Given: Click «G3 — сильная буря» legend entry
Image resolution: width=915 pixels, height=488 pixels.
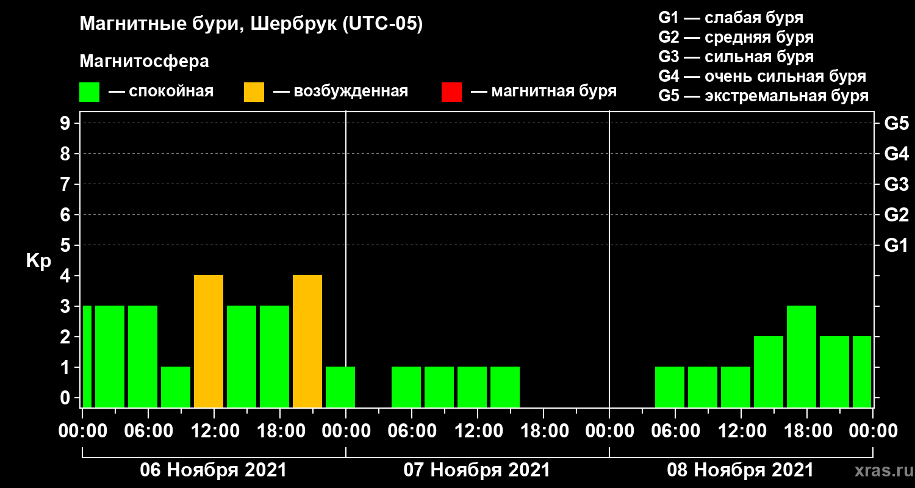Looking at the screenshot, I should pyautogui.click(x=736, y=57).
